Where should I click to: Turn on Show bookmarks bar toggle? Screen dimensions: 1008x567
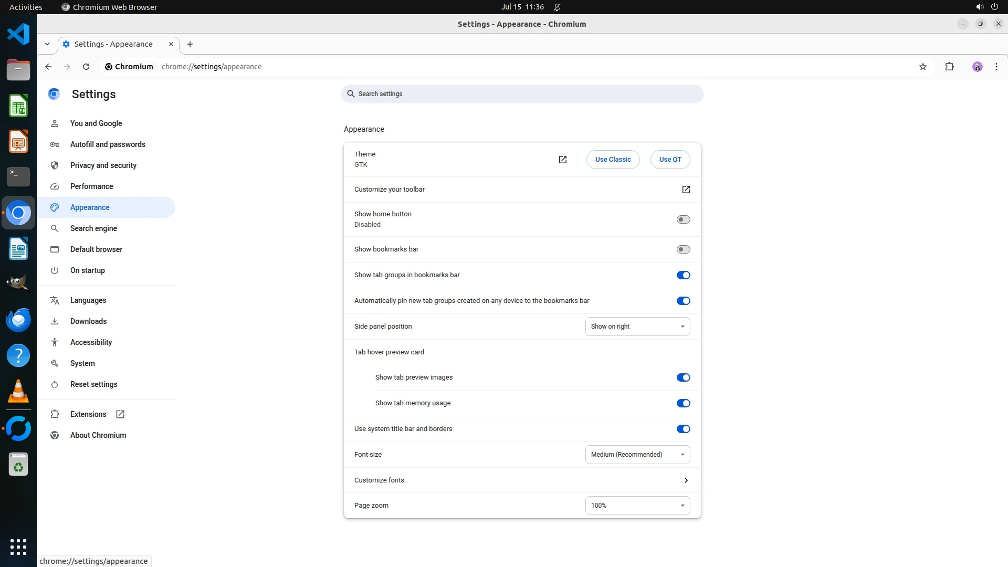(683, 249)
